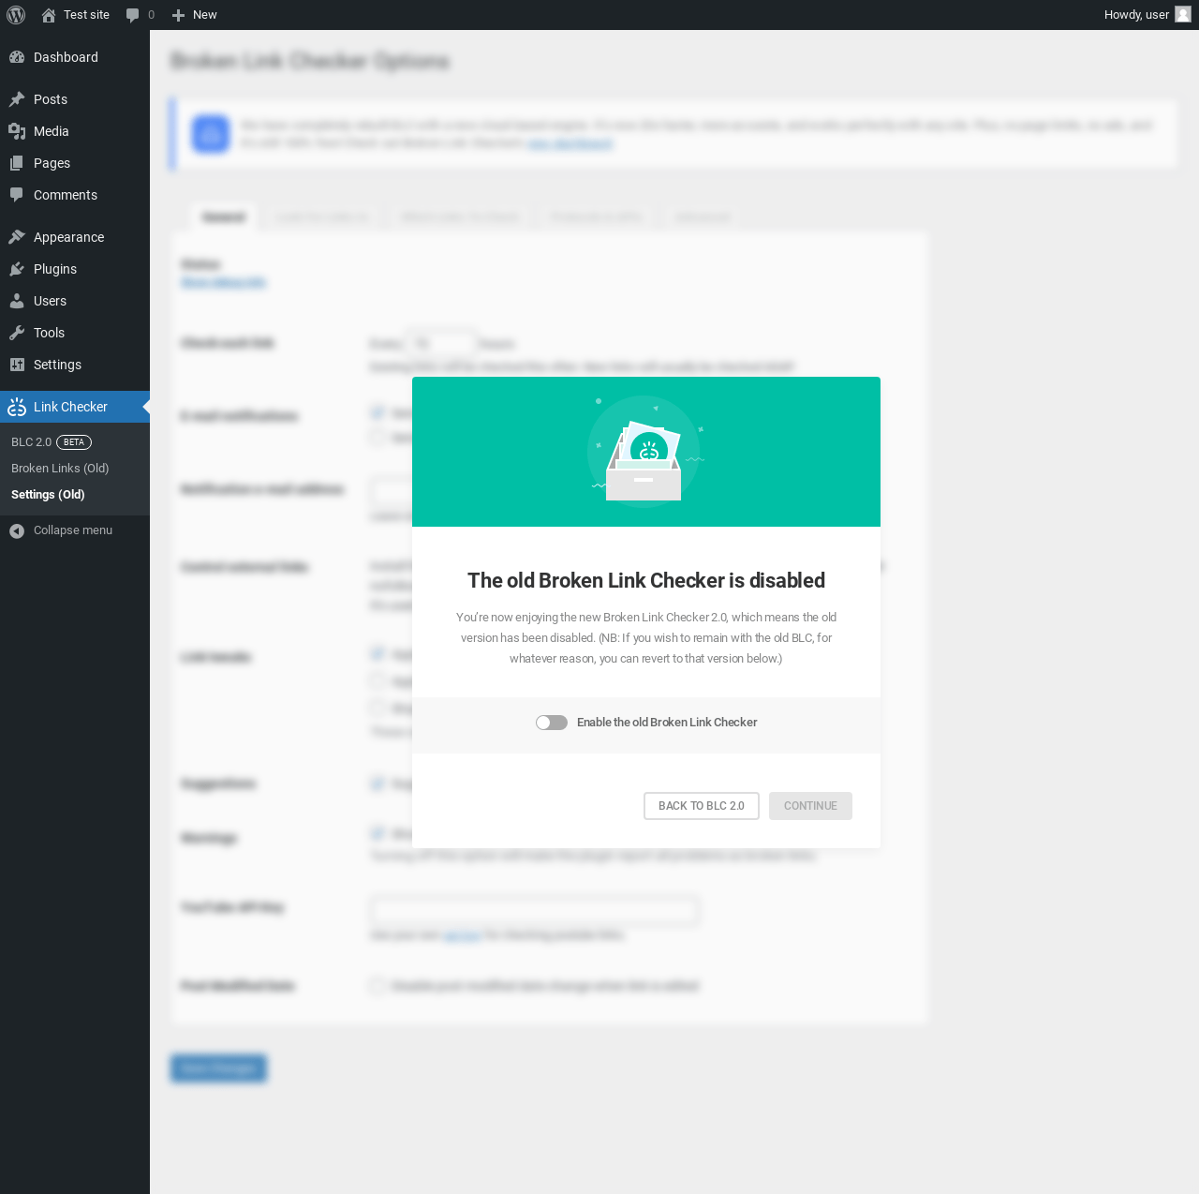Open the Test site home icon

49,15
